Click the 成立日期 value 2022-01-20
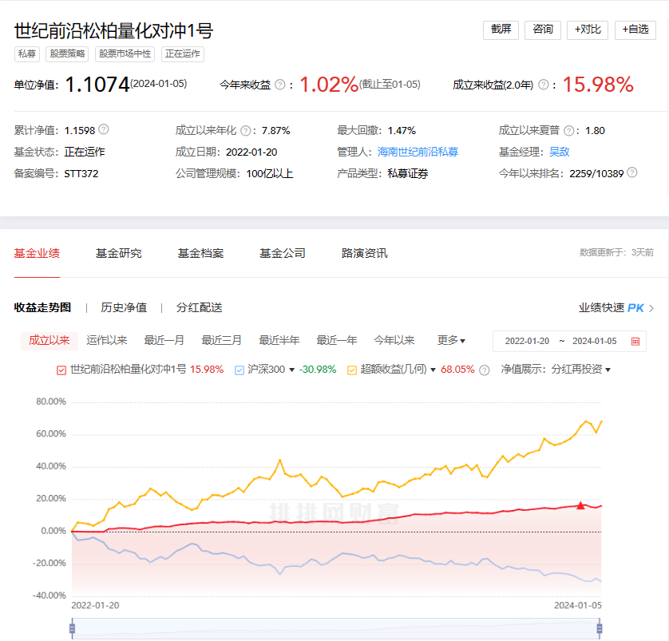 pyautogui.click(x=251, y=152)
